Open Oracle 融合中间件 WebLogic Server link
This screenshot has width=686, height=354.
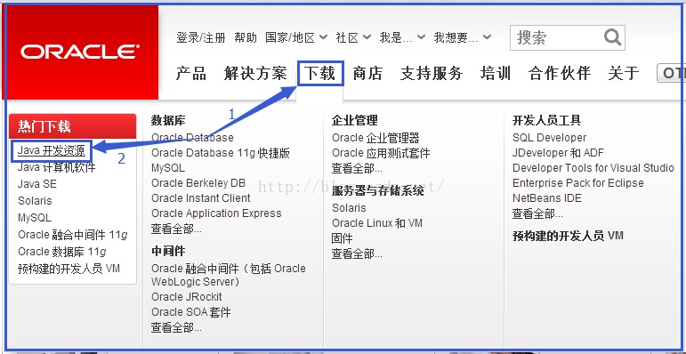(x=229, y=275)
